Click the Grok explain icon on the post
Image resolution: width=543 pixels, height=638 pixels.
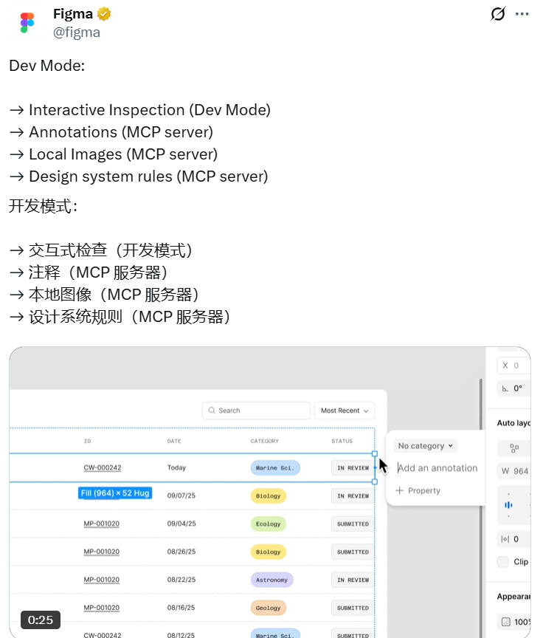(498, 14)
